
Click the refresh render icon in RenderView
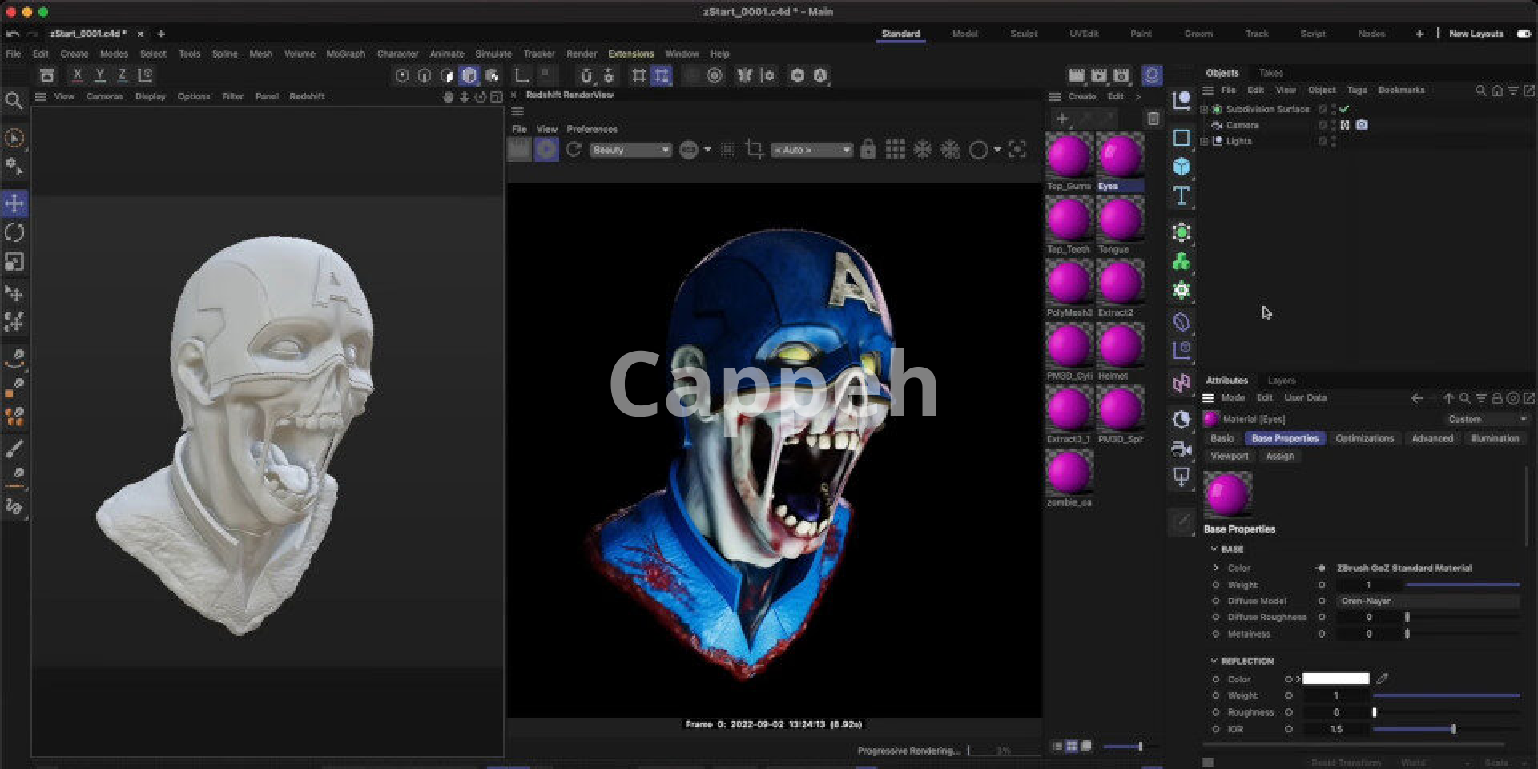[x=574, y=150]
